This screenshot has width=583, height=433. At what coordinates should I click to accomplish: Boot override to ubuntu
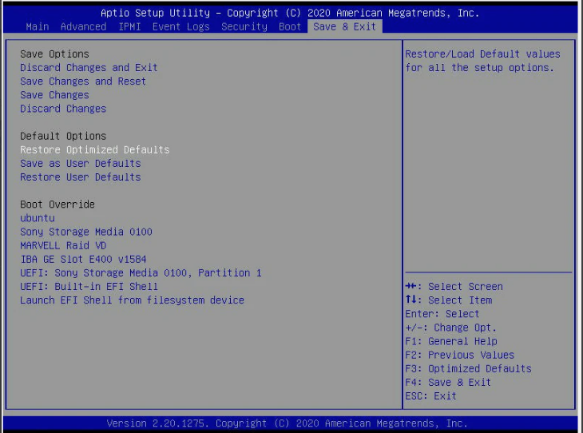38,218
